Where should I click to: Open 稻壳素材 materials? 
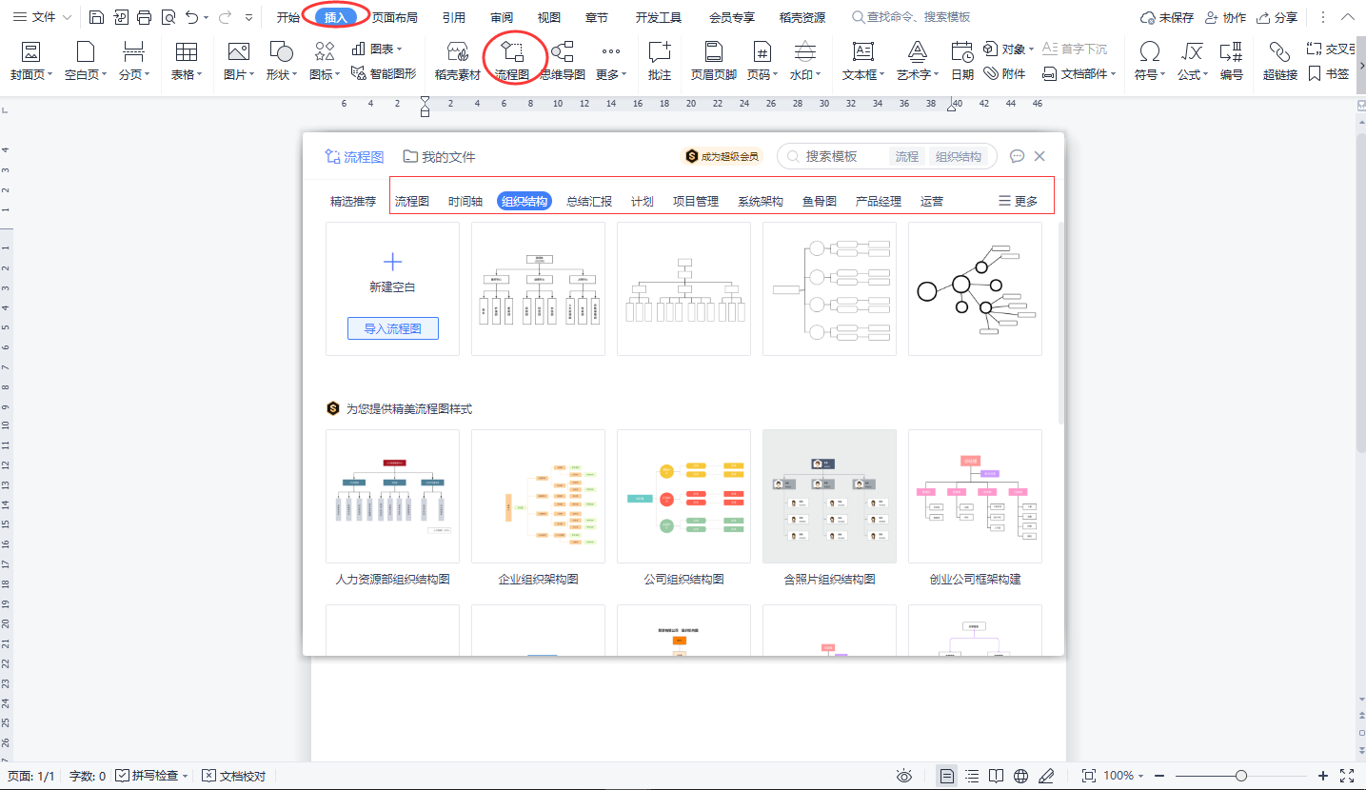457,62
